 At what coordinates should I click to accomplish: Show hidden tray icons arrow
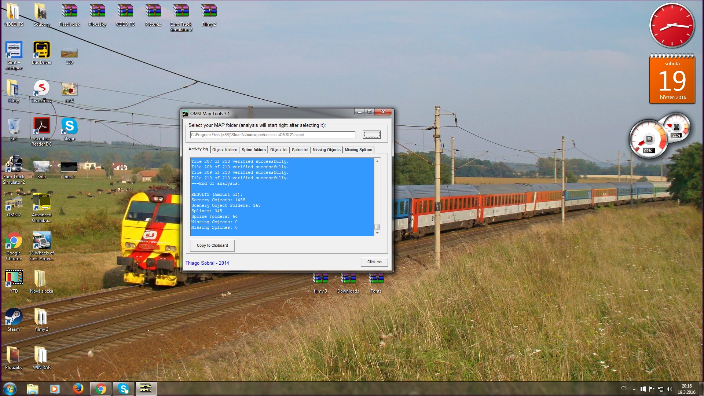[x=634, y=389]
